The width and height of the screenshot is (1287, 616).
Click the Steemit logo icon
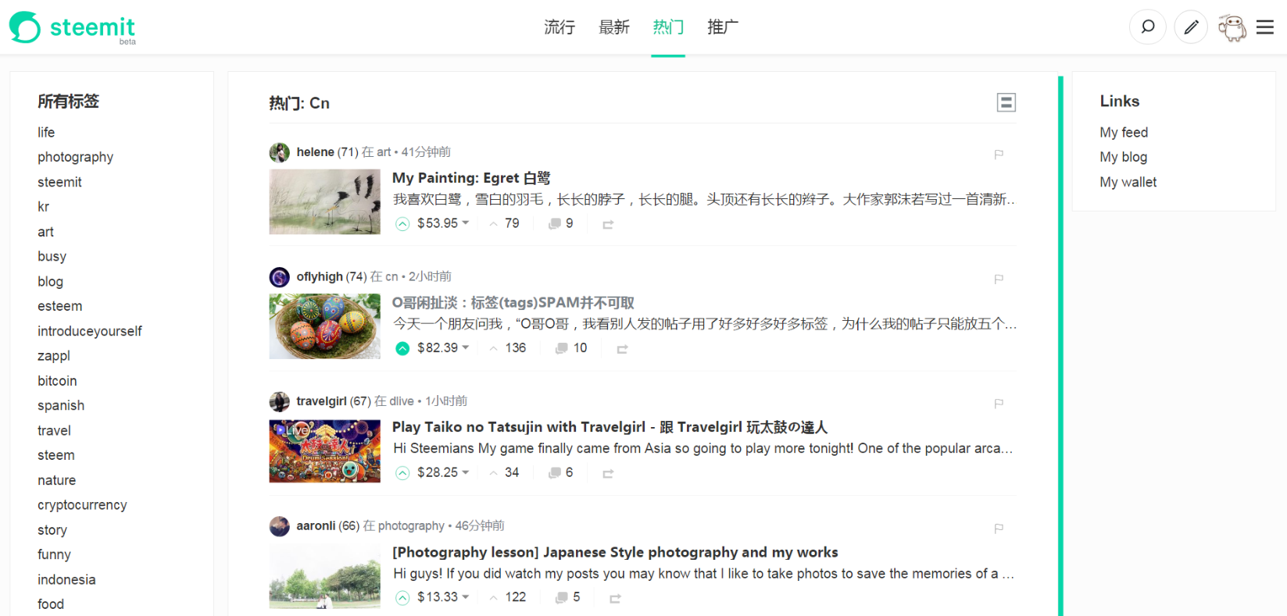25,27
